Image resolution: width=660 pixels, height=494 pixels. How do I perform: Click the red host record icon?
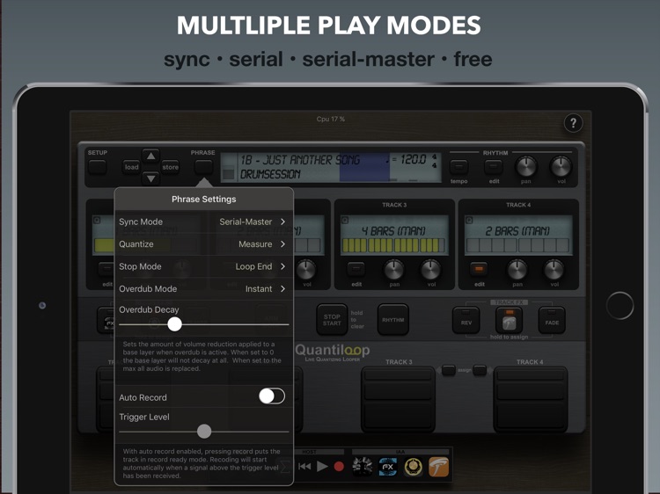pyautogui.click(x=339, y=466)
